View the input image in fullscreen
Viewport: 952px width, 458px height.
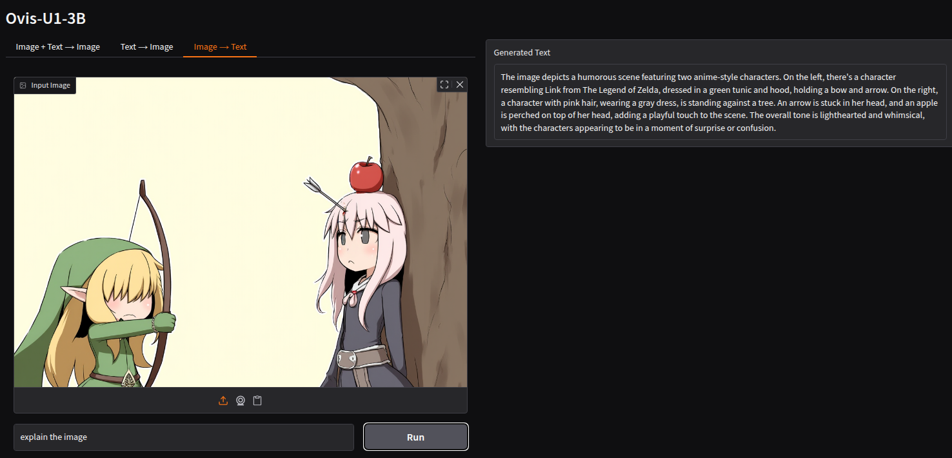pyautogui.click(x=444, y=85)
